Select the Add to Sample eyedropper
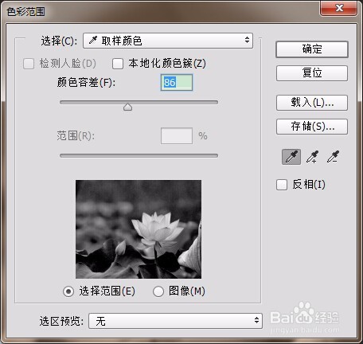The height and width of the screenshot is (344, 363). 312,157
